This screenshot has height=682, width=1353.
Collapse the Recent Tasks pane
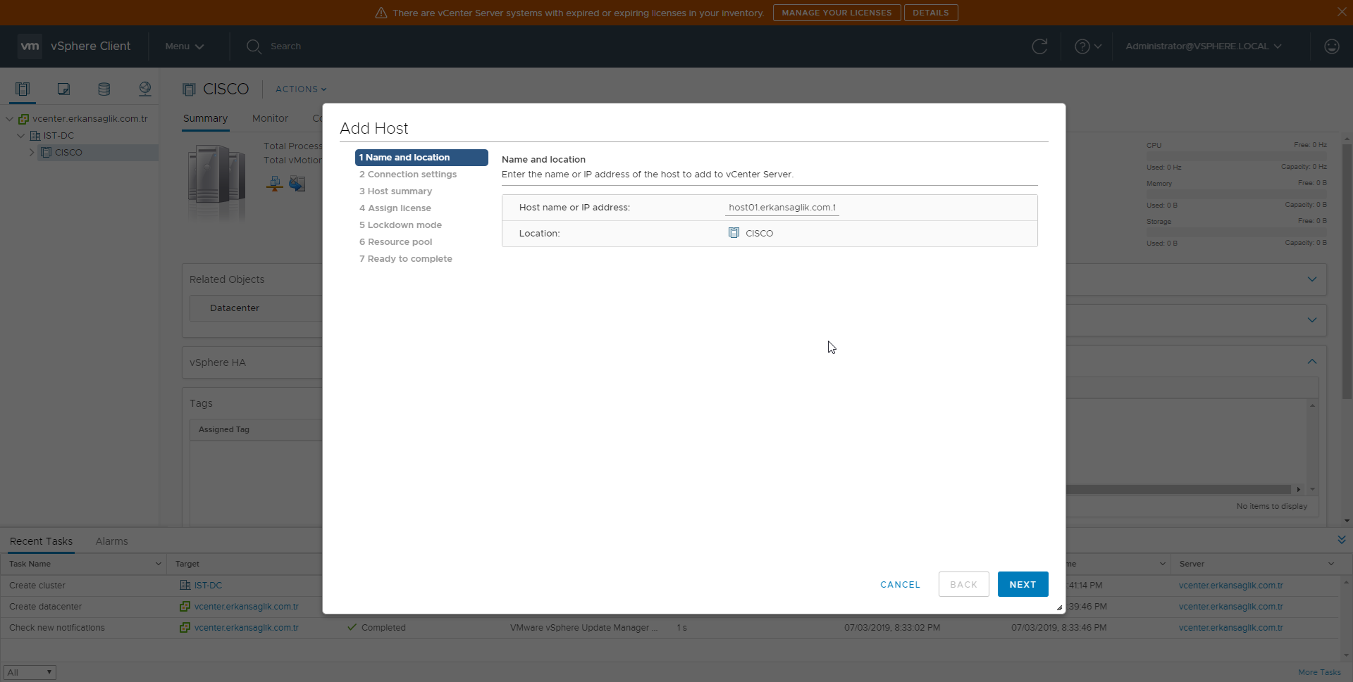tap(1341, 540)
